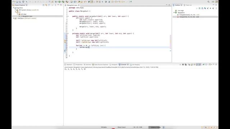Open the Data Source Explorer tab
The width and height of the screenshot is (230, 129).
tap(100, 64)
